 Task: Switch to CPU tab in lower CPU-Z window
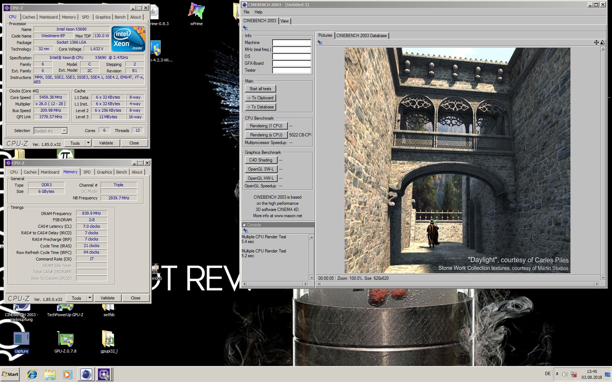click(x=14, y=172)
